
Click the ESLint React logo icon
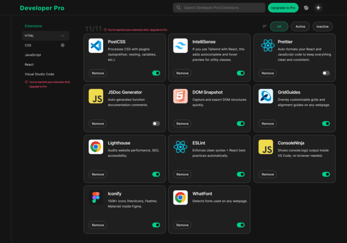click(180, 147)
